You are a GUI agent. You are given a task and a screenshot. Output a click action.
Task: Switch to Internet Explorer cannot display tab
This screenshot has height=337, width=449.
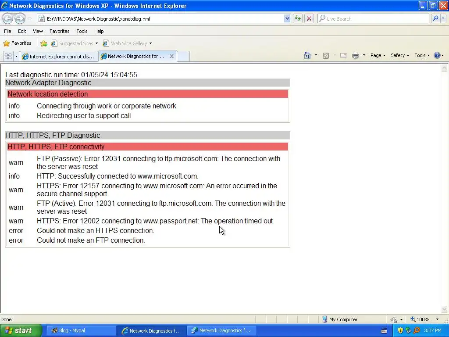click(x=60, y=57)
